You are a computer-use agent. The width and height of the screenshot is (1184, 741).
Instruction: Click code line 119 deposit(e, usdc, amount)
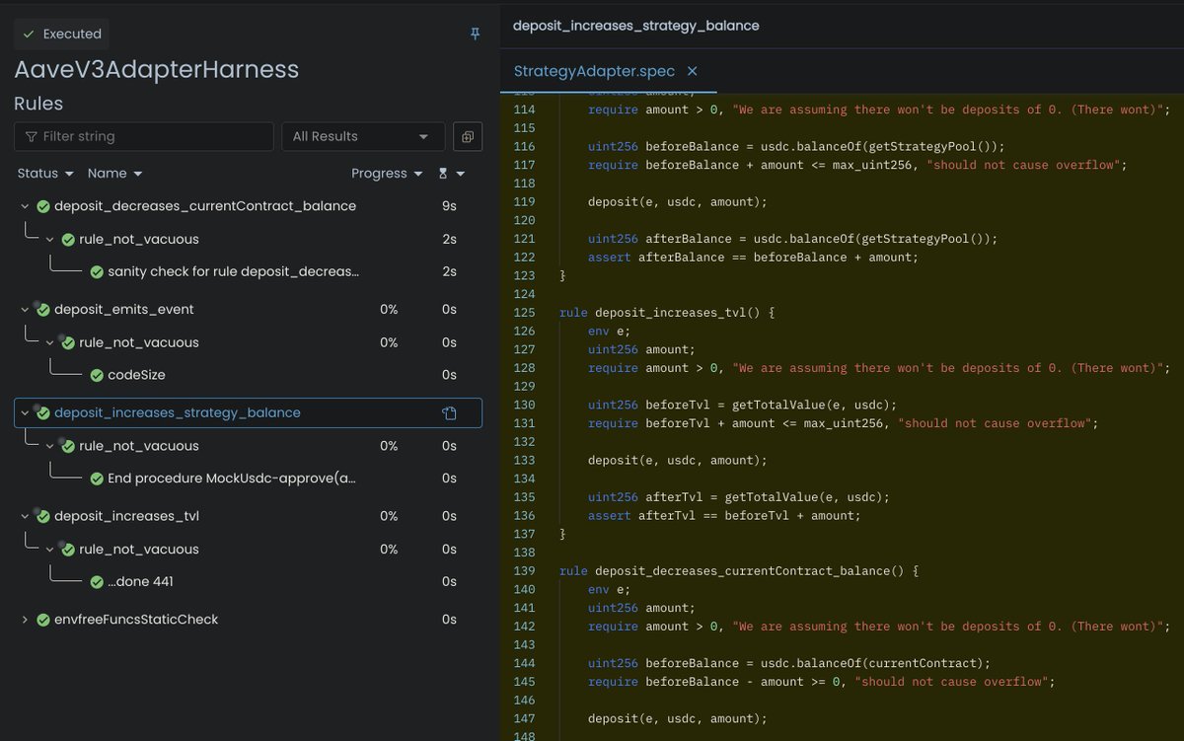677,201
